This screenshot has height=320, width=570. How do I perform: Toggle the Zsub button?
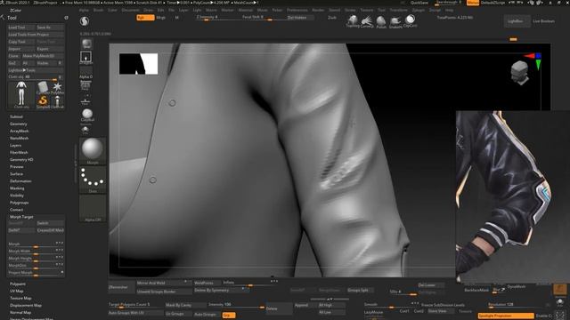pyautogui.click(x=331, y=18)
